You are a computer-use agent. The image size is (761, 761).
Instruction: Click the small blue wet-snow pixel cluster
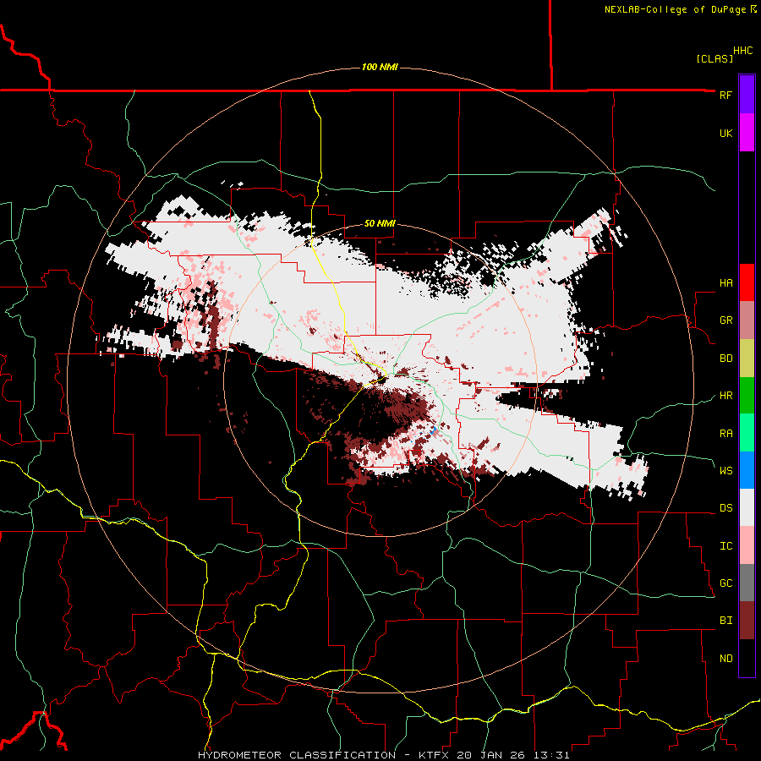tap(435, 431)
